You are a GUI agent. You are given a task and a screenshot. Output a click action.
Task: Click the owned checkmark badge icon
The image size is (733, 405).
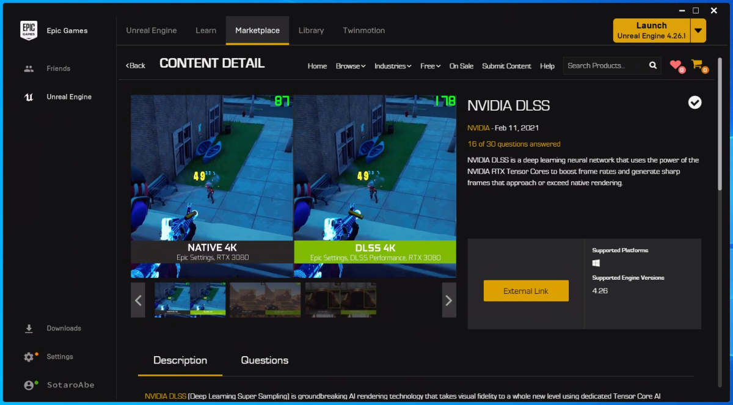point(695,103)
